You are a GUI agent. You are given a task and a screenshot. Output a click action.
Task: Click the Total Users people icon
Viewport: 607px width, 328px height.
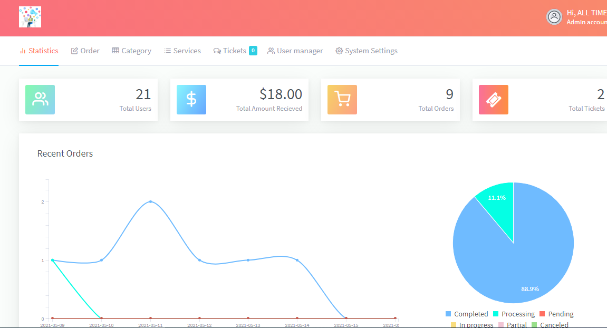click(40, 100)
